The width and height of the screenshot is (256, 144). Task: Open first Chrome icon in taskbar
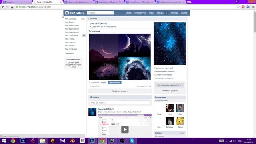tap(13, 141)
